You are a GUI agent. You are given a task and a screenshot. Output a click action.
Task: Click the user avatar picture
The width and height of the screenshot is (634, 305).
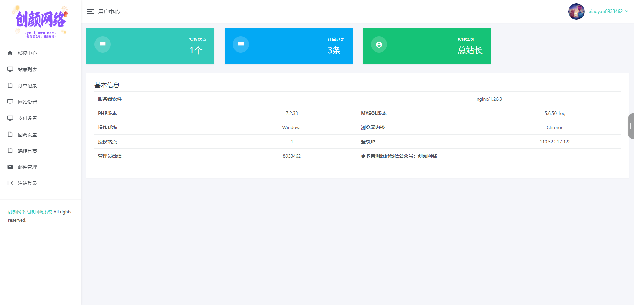coord(576,12)
